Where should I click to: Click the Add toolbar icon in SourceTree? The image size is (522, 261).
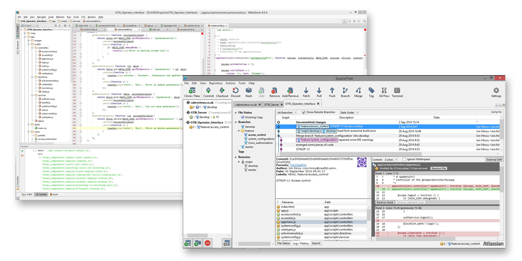262,92
